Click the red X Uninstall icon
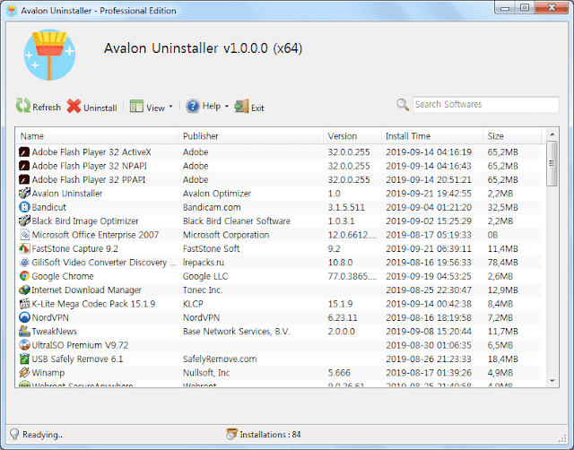Image resolution: width=574 pixels, height=450 pixels. click(x=74, y=106)
